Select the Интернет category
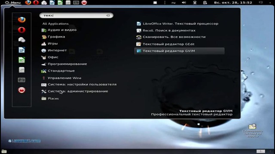Screen dimensions: 275x154 pos(54,50)
